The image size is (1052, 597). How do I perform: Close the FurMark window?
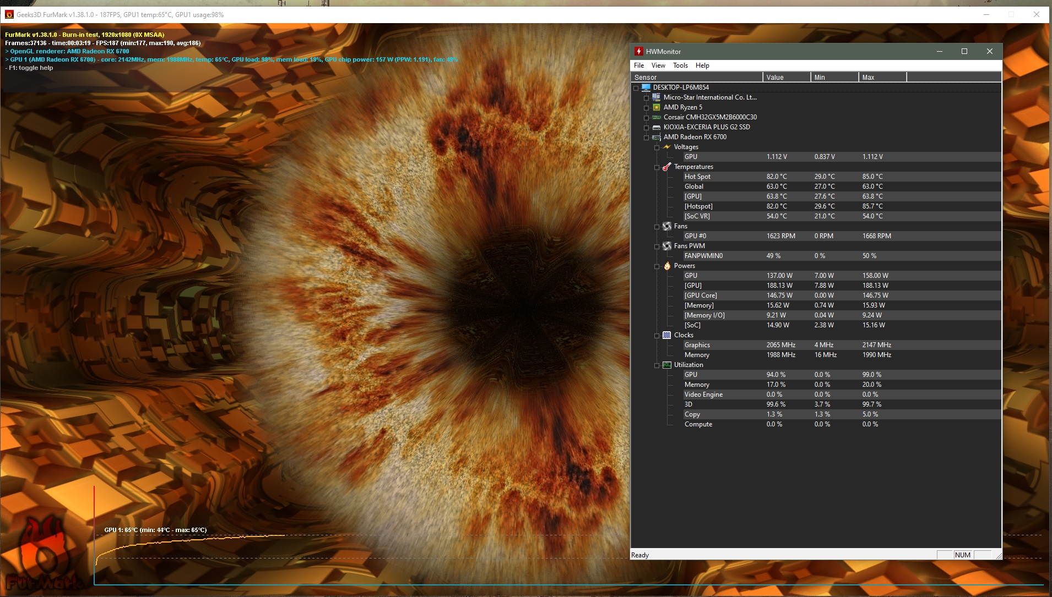click(x=1037, y=15)
